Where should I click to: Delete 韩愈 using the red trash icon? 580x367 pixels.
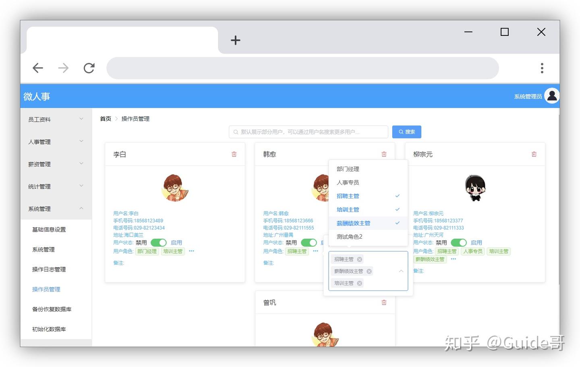(x=383, y=154)
